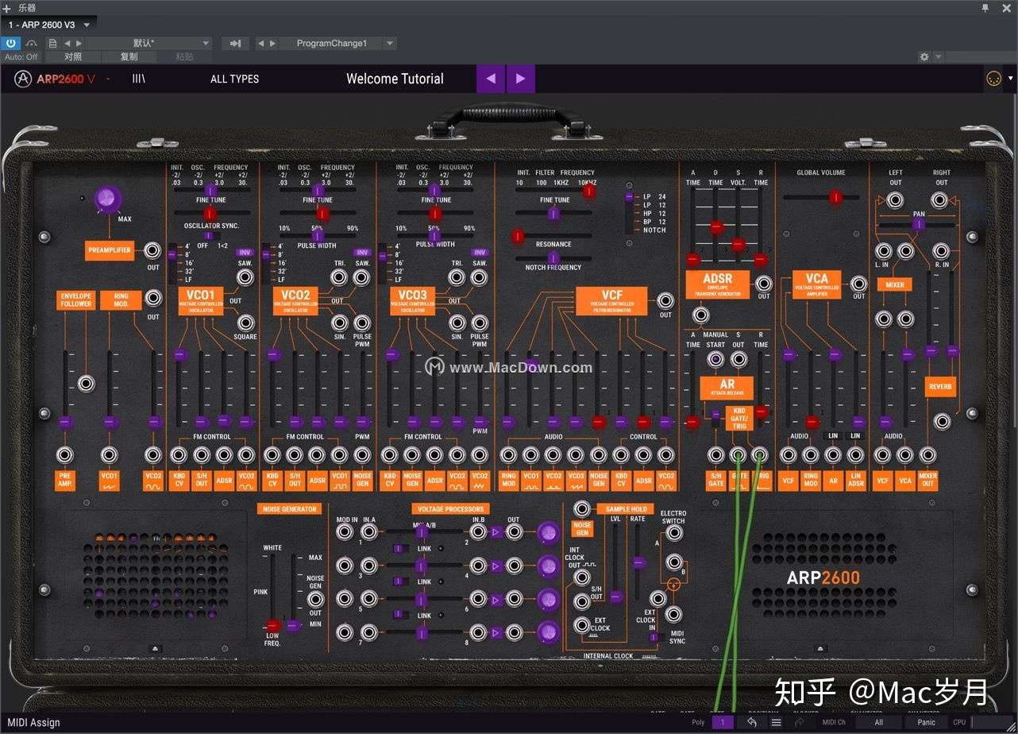Click the ADSR OUT jack
This screenshot has width=1018, height=734.
(x=763, y=282)
